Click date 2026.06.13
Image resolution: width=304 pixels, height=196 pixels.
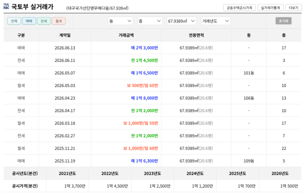pyautogui.click(x=65, y=48)
